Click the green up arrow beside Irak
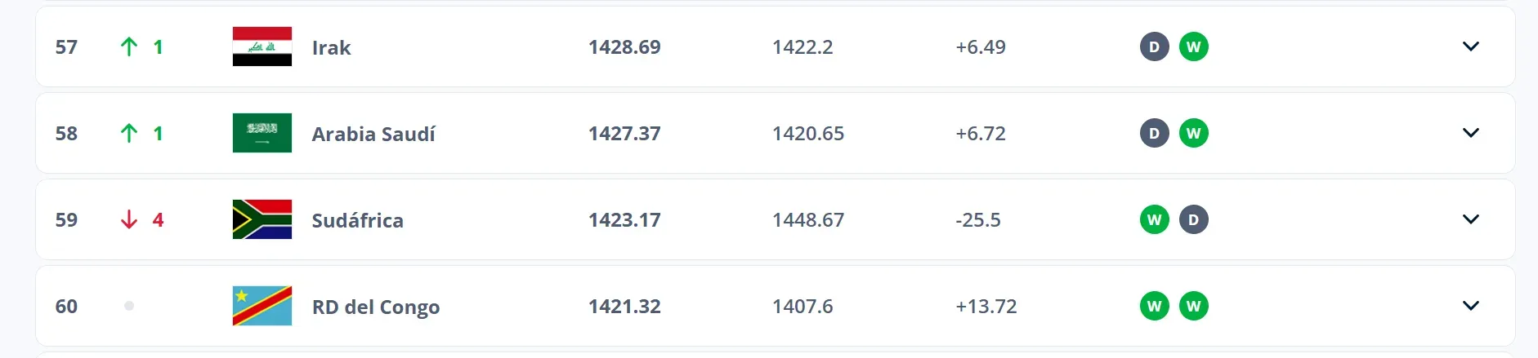 click(x=128, y=46)
